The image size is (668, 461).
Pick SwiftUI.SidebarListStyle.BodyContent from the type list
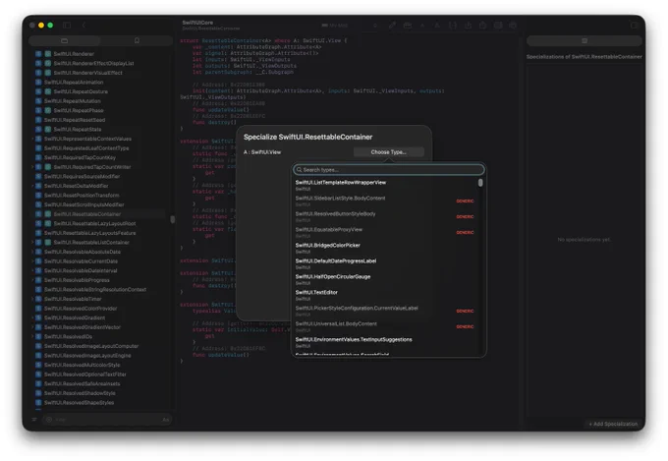385,201
